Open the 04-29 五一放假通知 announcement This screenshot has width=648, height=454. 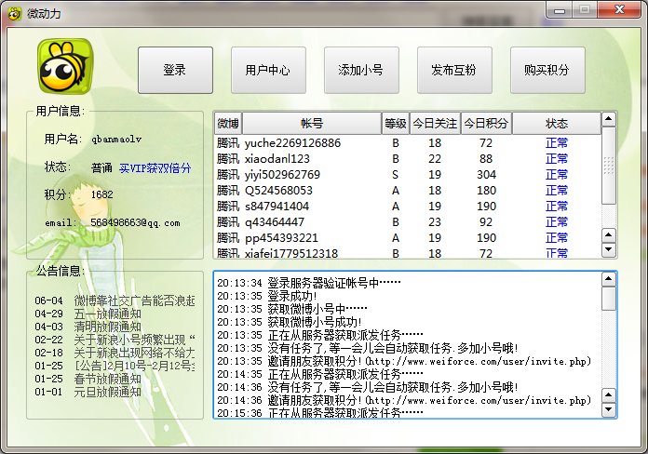pos(88,314)
